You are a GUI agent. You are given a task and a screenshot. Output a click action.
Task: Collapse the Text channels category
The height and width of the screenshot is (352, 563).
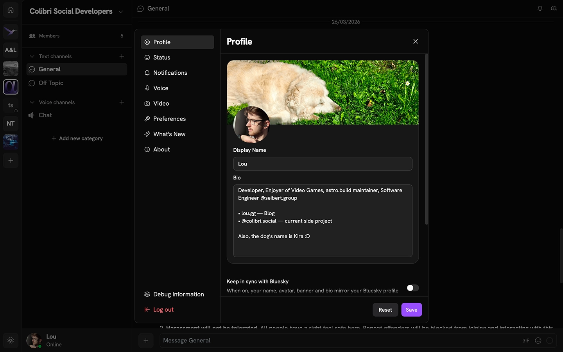32,56
